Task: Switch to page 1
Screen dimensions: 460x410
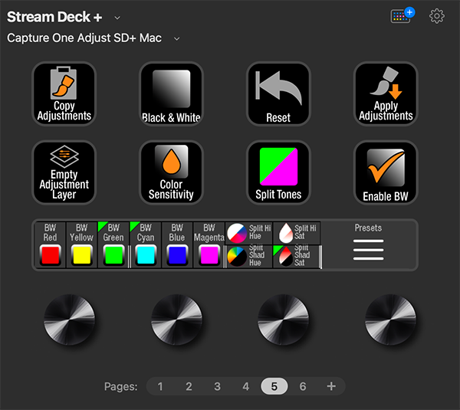Action: (x=160, y=386)
